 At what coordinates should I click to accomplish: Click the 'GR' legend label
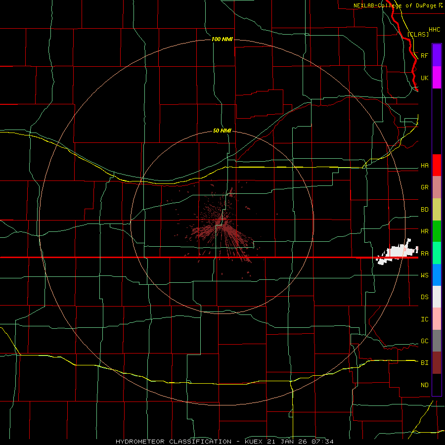(x=424, y=187)
